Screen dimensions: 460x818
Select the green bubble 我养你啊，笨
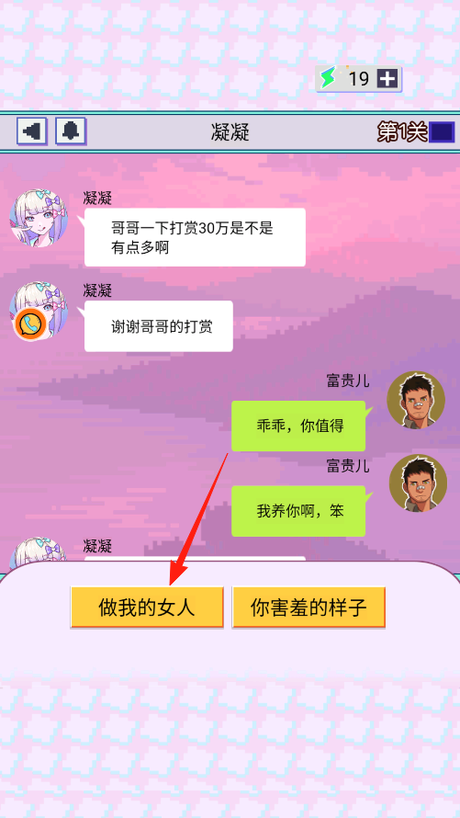298,511
